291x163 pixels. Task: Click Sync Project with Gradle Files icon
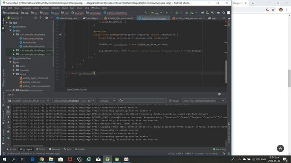[202, 13]
